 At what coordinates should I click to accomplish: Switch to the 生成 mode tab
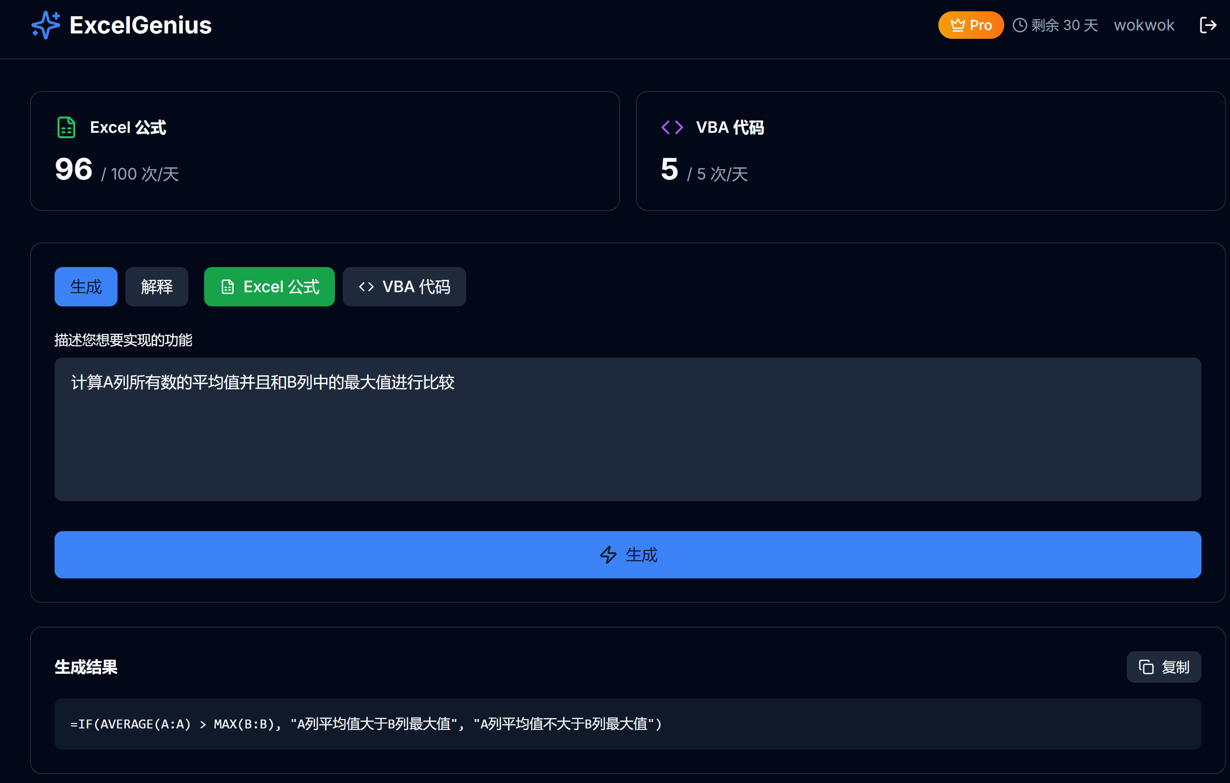tap(86, 287)
